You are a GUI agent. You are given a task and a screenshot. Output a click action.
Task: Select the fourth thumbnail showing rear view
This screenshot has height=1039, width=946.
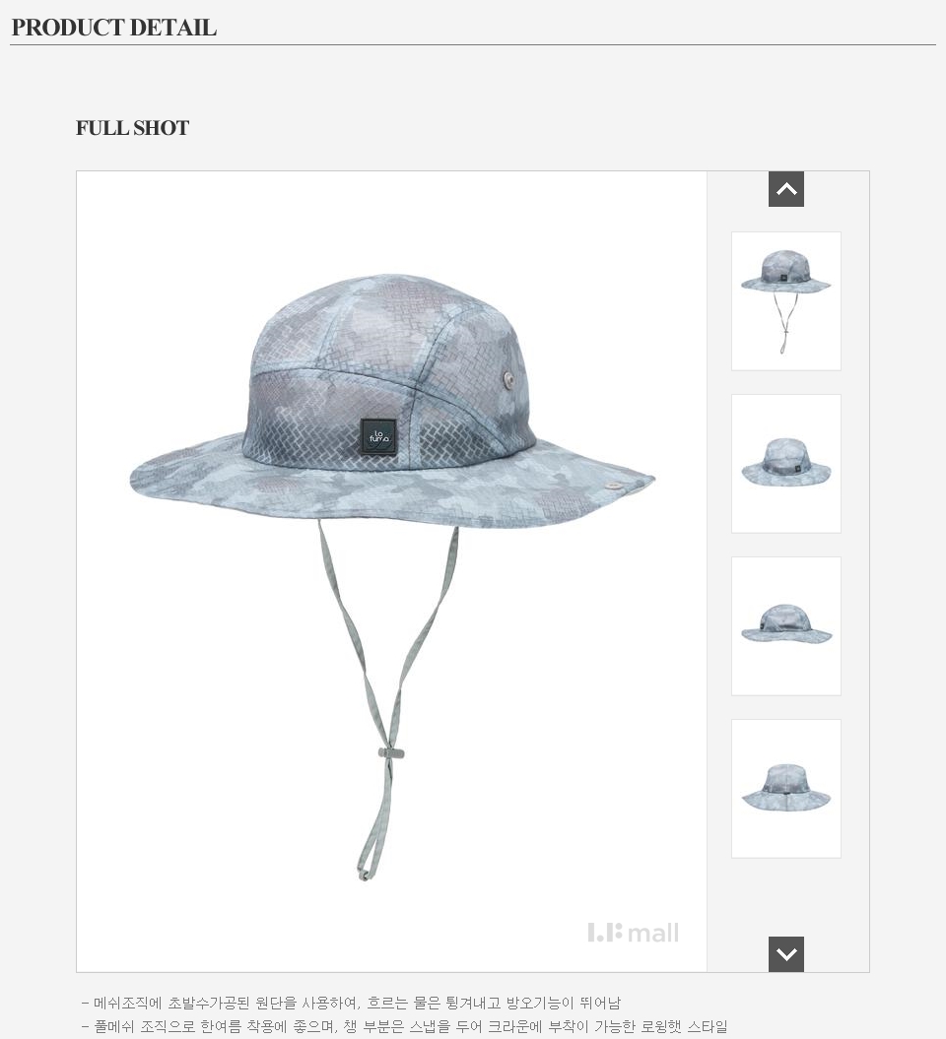click(785, 789)
